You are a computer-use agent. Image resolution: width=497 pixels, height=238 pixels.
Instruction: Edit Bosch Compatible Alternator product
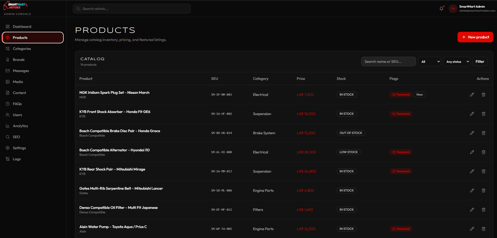coord(472,152)
